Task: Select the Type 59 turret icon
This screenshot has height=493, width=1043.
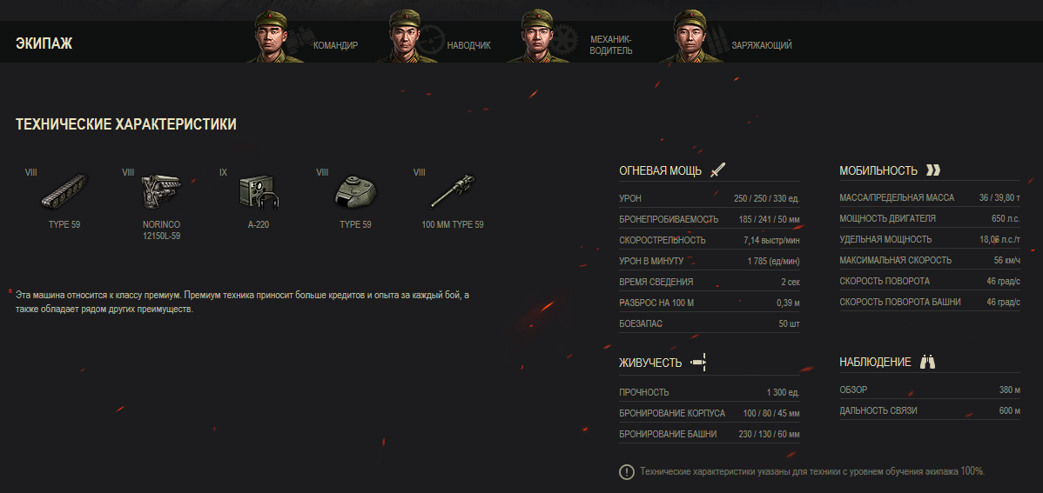Action: [x=355, y=191]
